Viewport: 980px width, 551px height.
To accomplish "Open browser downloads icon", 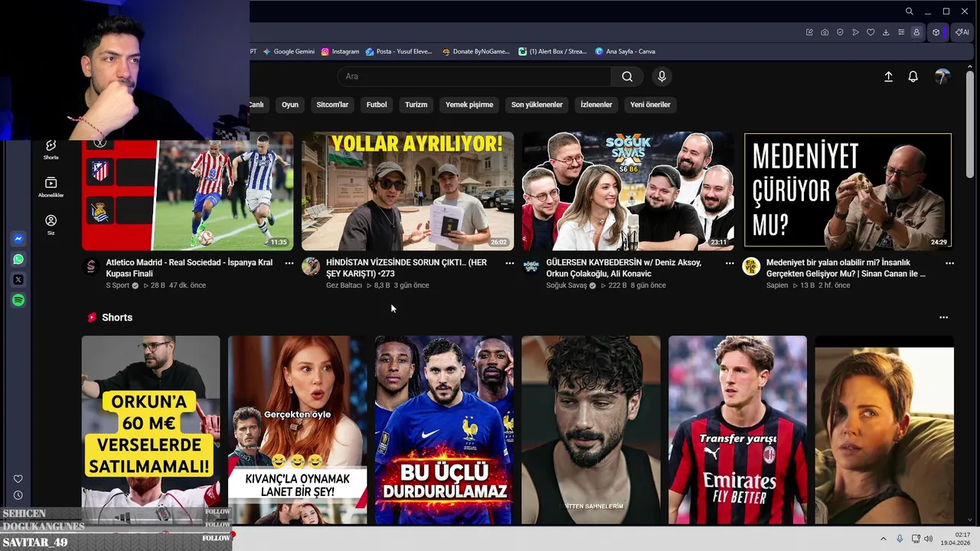I will [x=886, y=32].
